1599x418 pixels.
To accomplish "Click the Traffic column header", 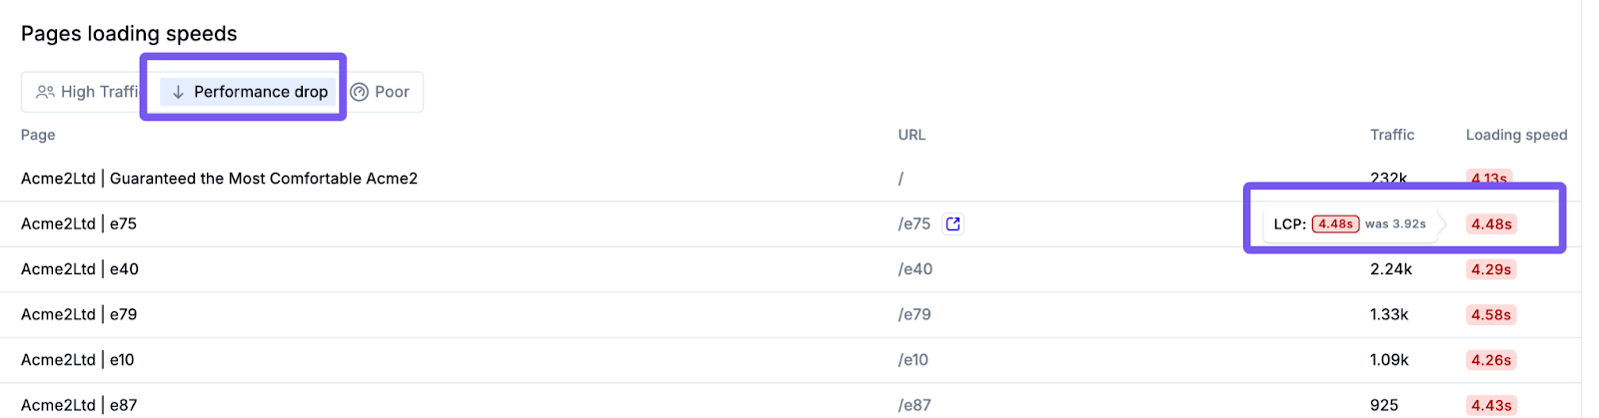I will pos(1392,135).
